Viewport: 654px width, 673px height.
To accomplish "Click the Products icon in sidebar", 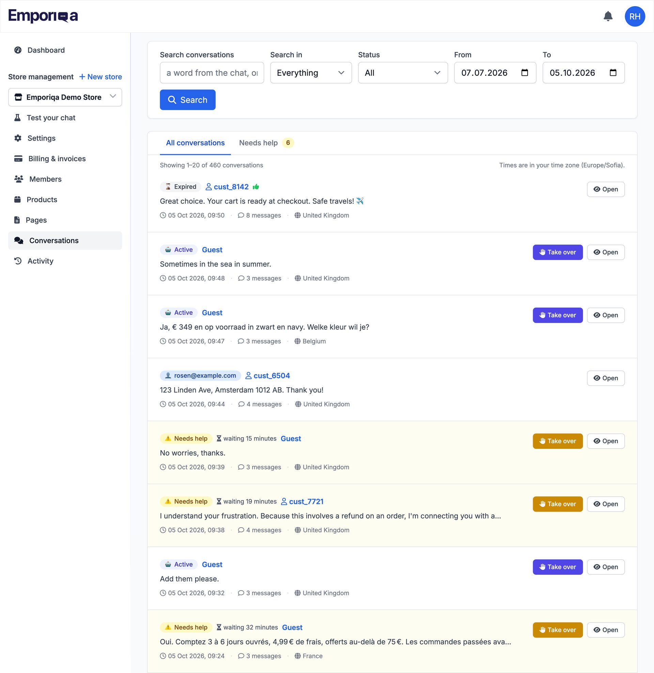I will 17,200.
